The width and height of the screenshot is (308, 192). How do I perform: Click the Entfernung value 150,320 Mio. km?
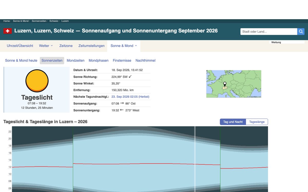[x=123, y=90]
